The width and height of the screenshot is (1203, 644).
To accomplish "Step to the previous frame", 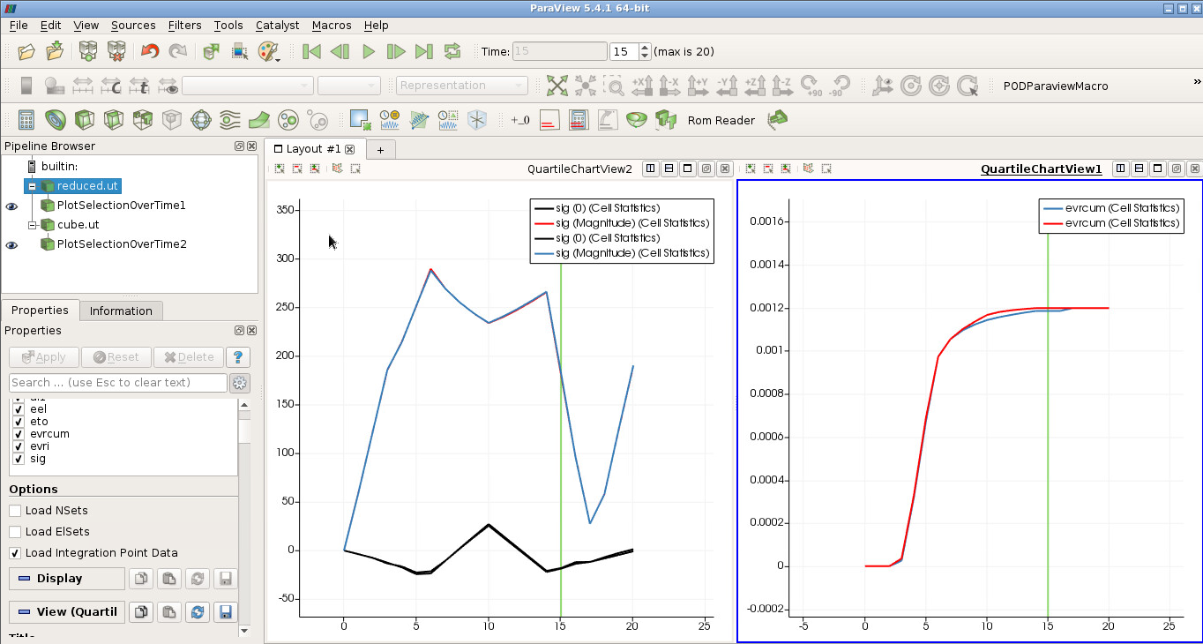I will tap(340, 51).
